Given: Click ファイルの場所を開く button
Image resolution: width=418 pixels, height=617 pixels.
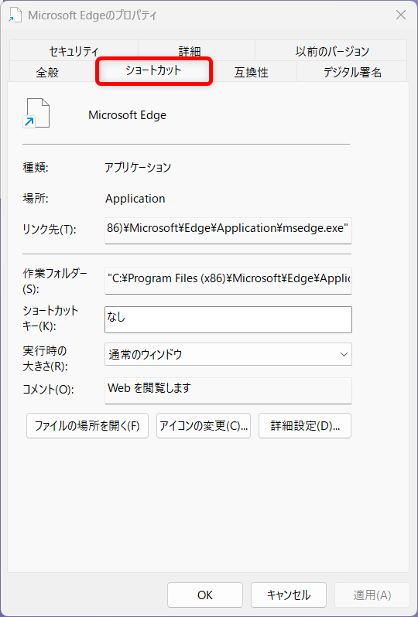Looking at the screenshot, I should pyautogui.click(x=87, y=426).
